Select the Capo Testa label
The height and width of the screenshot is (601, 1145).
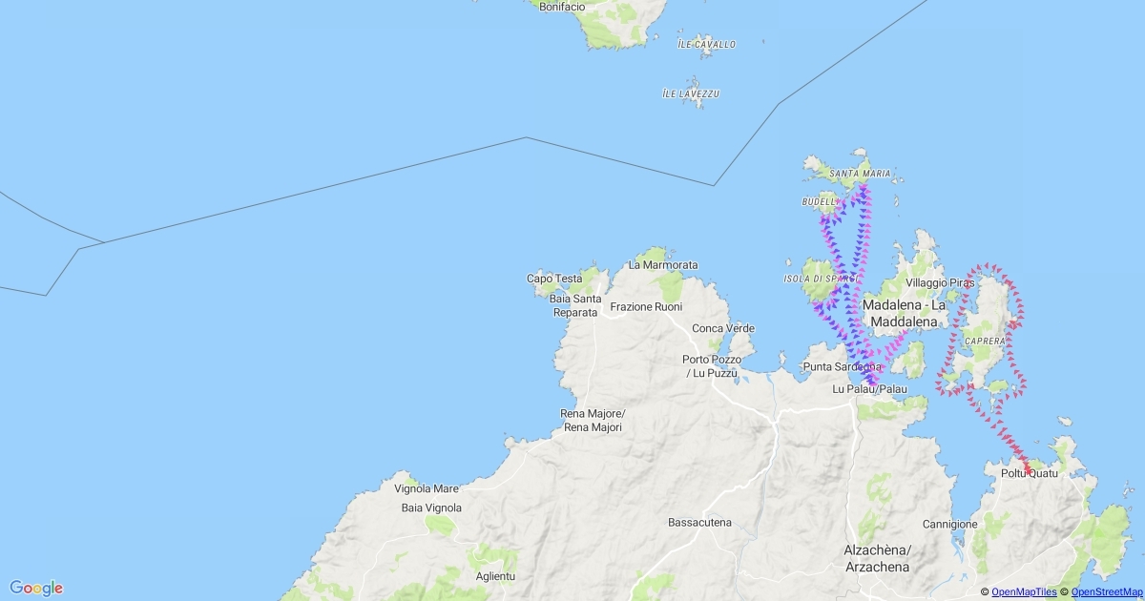point(554,279)
